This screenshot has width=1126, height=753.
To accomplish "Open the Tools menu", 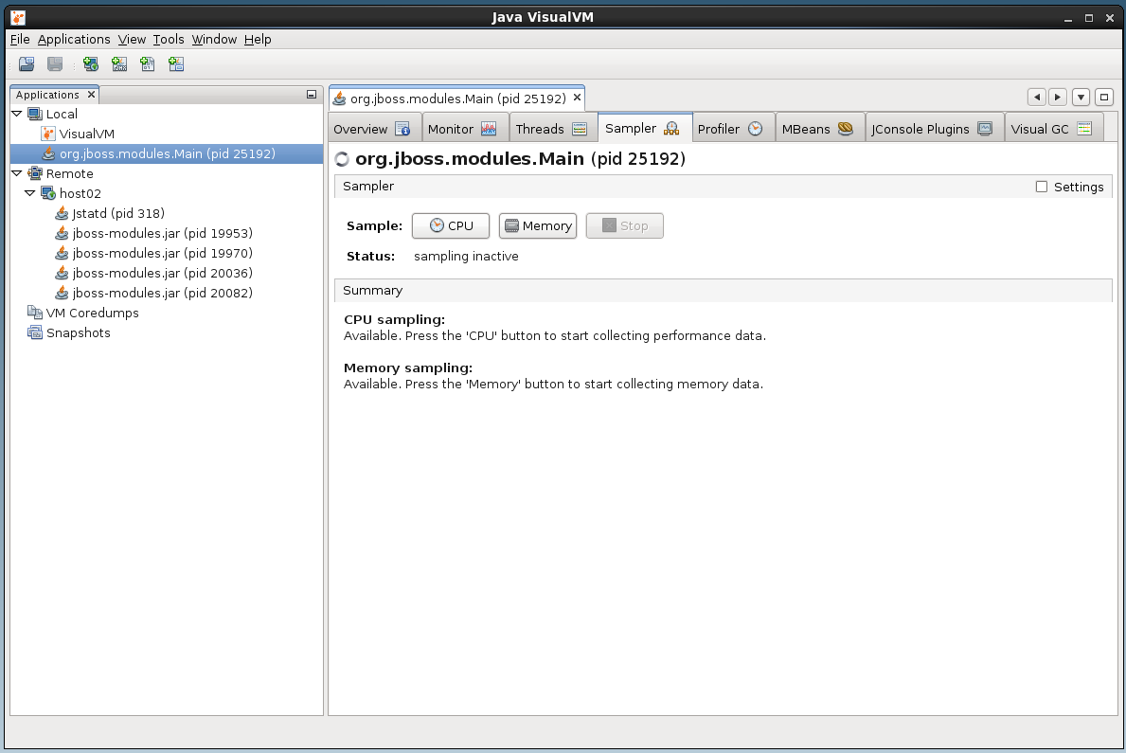I will point(169,40).
